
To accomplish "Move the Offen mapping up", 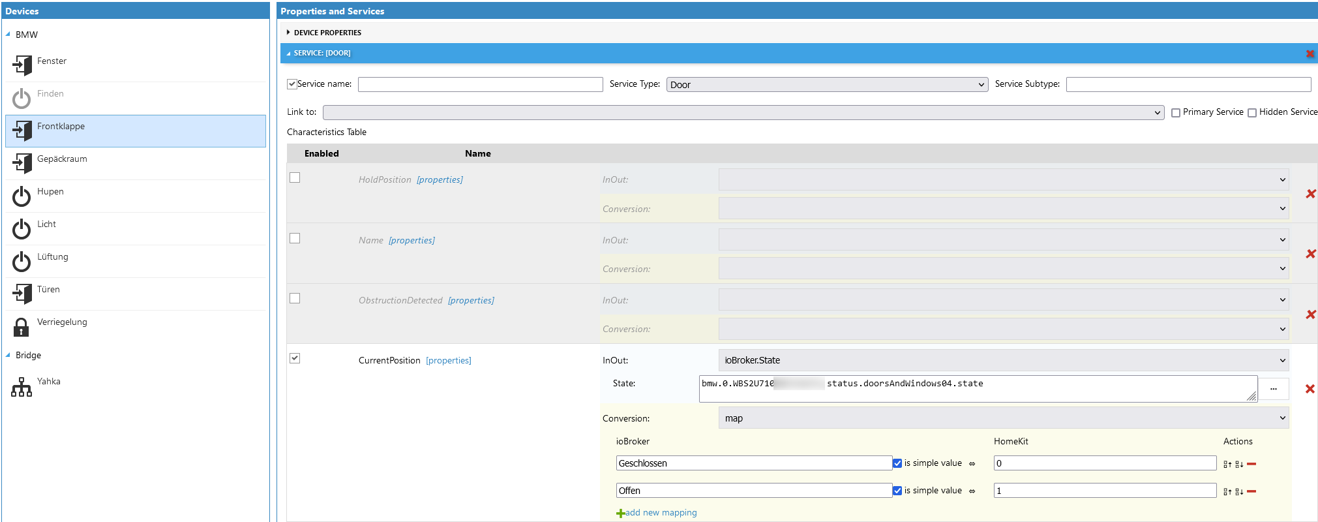I will 1227,491.
